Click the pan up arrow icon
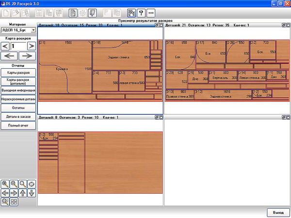This screenshot has height=218, width=291. coord(23,193)
